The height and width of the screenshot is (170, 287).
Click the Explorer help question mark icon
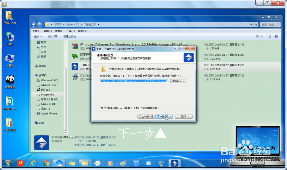point(276,36)
